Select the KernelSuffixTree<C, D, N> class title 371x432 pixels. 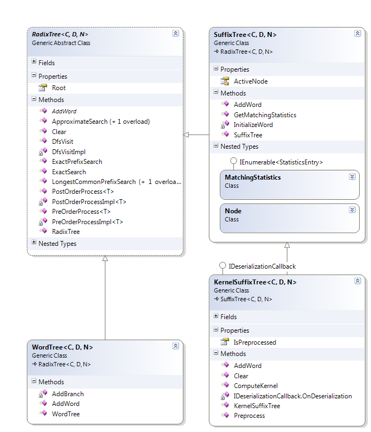255,282
